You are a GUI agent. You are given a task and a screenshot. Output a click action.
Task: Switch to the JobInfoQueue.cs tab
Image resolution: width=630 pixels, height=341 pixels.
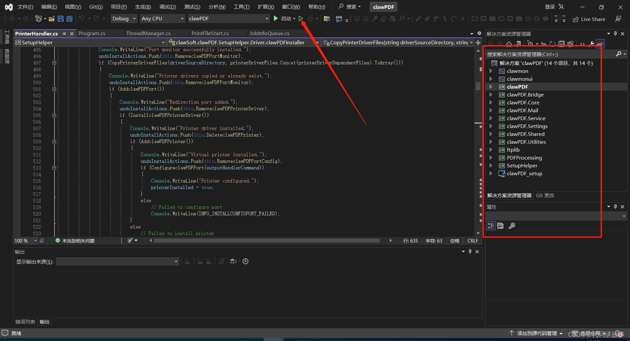(x=269, y=33)
